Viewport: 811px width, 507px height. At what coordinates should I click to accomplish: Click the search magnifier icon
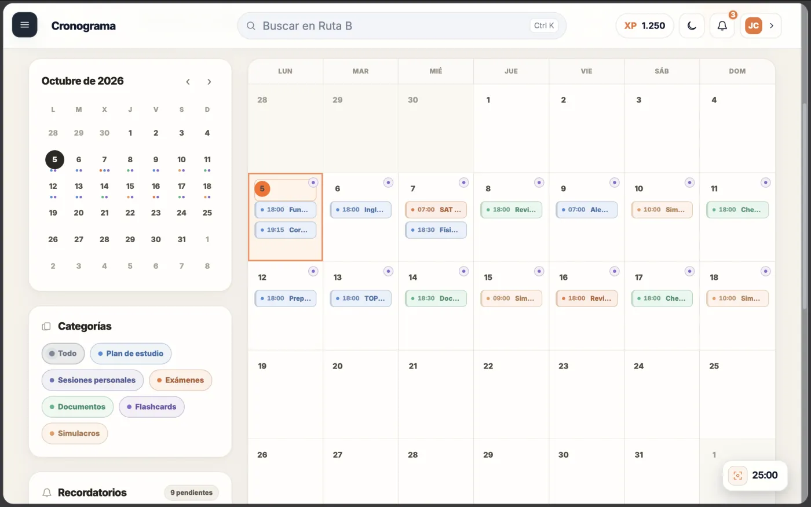251,25
